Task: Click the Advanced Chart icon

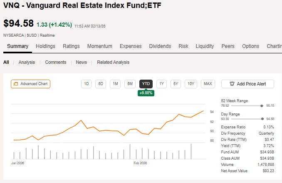Action: click(x=16, y=84)
